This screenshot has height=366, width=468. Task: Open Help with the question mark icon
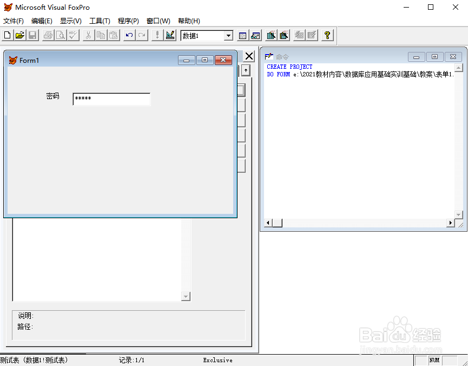pyautogui.click(x=327, y=35)
